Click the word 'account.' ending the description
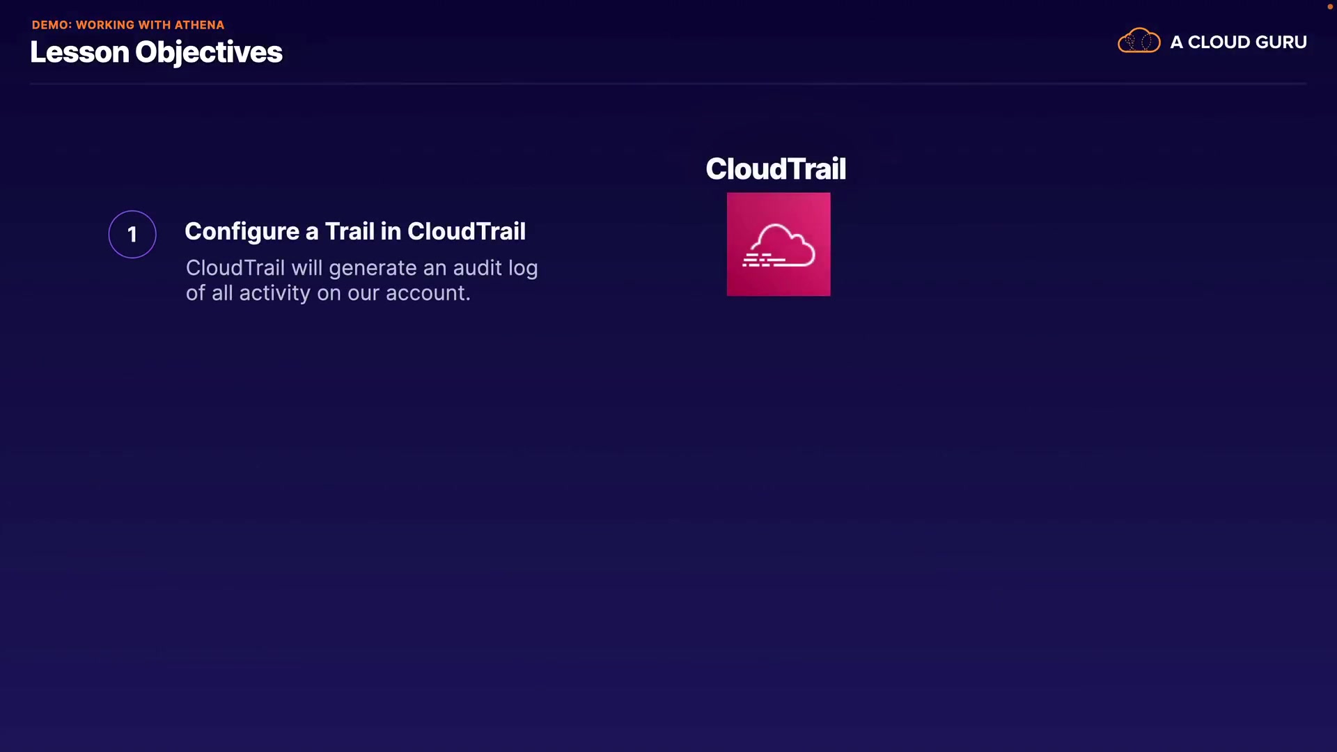This screenshot has width=1337, height=752. coord(428,293)
